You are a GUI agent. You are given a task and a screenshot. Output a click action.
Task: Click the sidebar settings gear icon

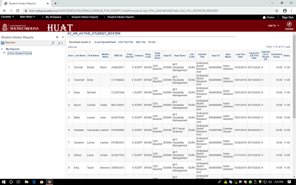[57, 37]
